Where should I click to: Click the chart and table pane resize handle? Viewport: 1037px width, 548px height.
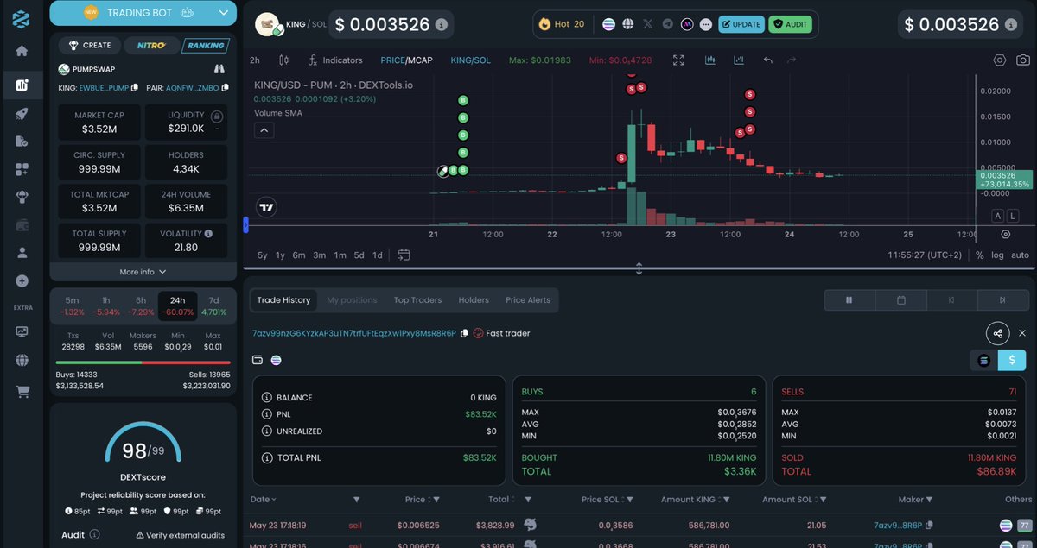pyautogui.click(x=639, y=268)
